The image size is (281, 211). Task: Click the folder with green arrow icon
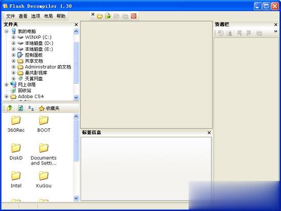tap(108, 16)
